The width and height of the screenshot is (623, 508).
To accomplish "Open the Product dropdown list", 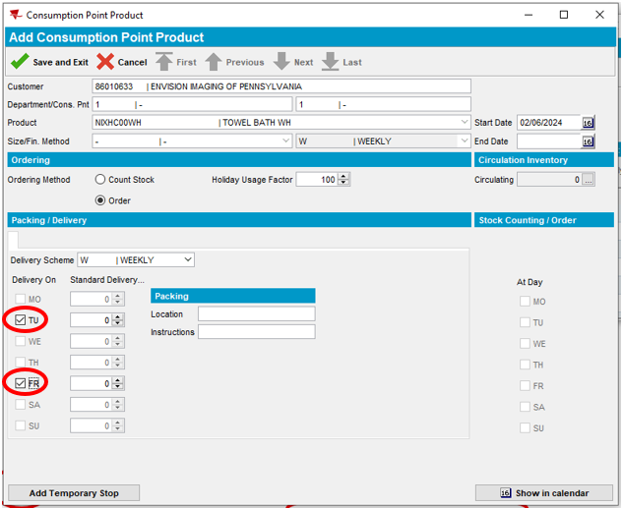I will tap(465, 123).
